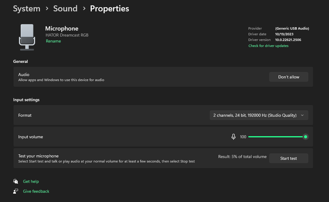Click the large microphone device icon
The height and width of the screenshot is (202, 329).
pos(27,37)
